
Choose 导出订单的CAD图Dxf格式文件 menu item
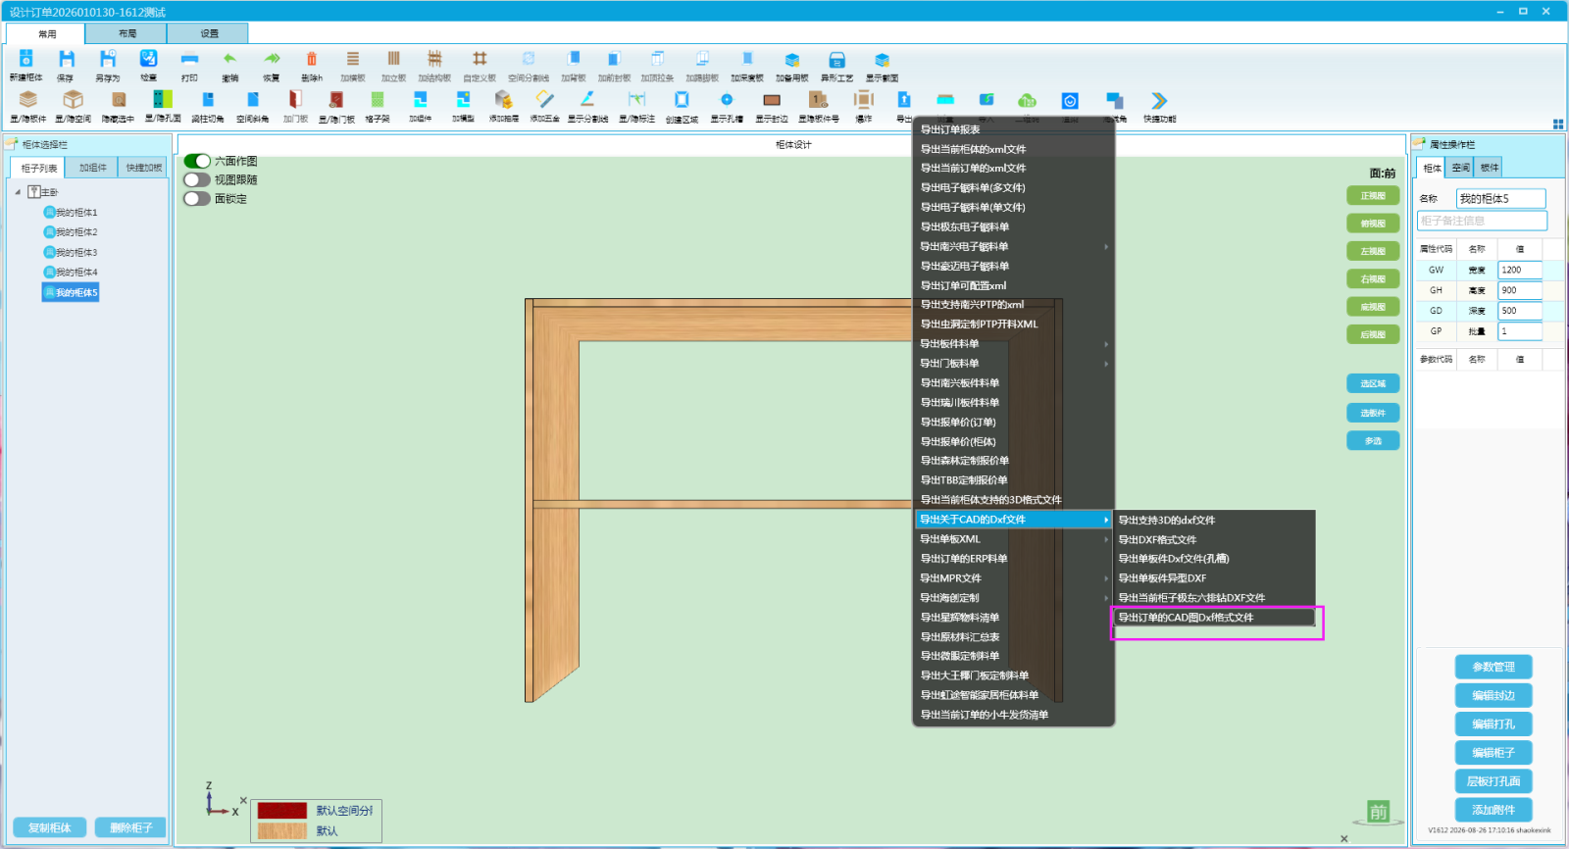click(1215, 618)
